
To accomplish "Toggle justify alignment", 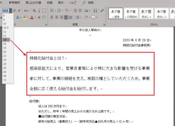I will [x=66, y=17].
